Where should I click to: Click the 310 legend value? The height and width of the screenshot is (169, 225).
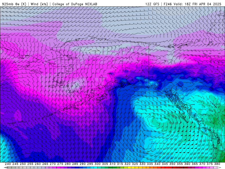tap(112, 164)
